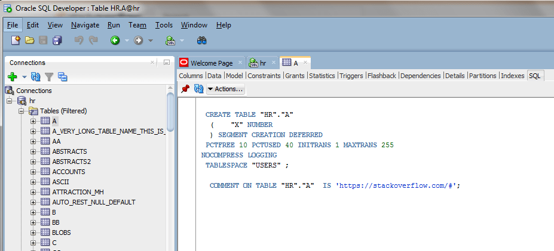
Task: Switch to the Data sub-tab
Action: pos(215,76)
